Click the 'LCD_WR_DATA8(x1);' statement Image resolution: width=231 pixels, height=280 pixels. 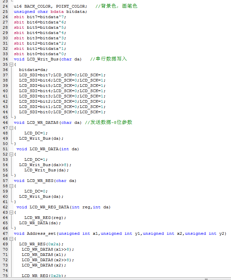pyautogui.click(x=44, y=255)
